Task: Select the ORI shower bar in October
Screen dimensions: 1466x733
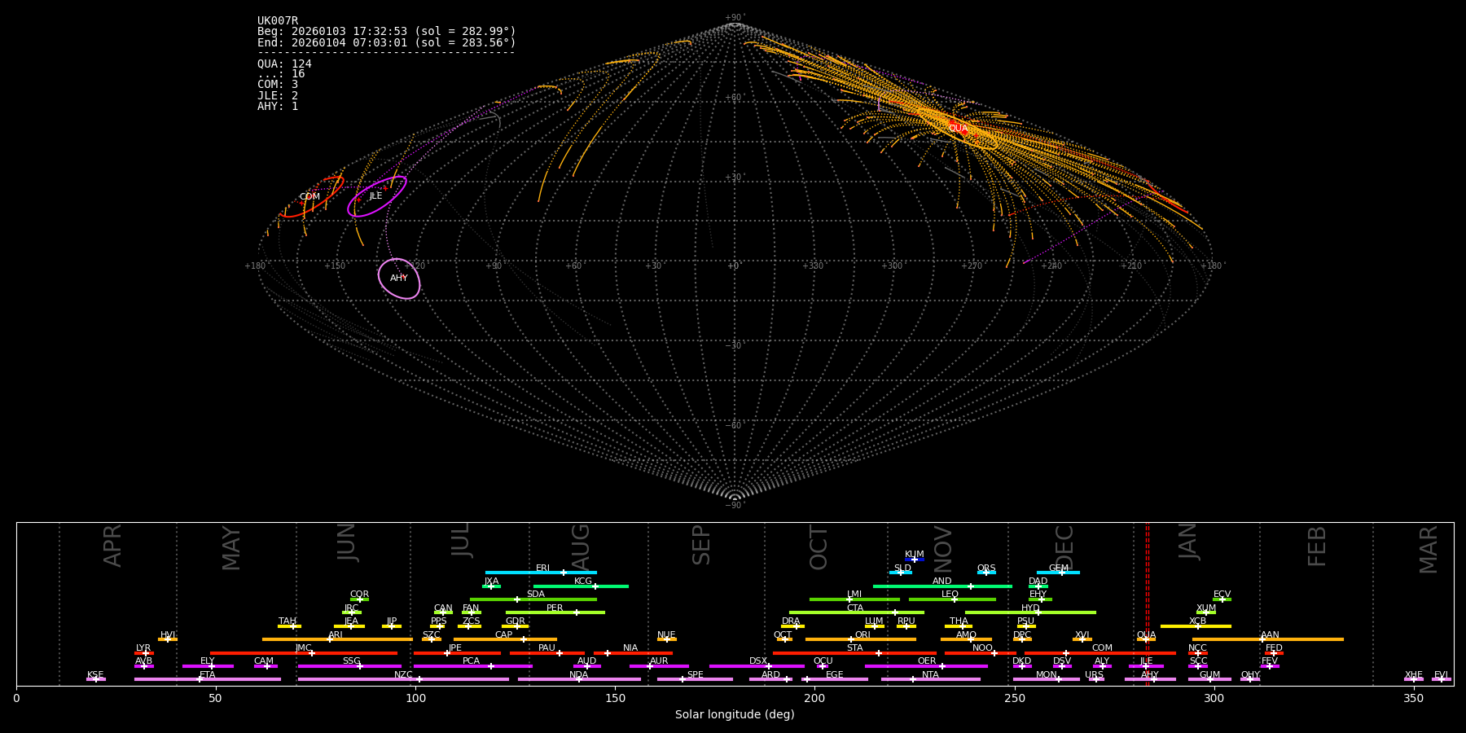Action: pyautogui.click(x=860, y=639)
